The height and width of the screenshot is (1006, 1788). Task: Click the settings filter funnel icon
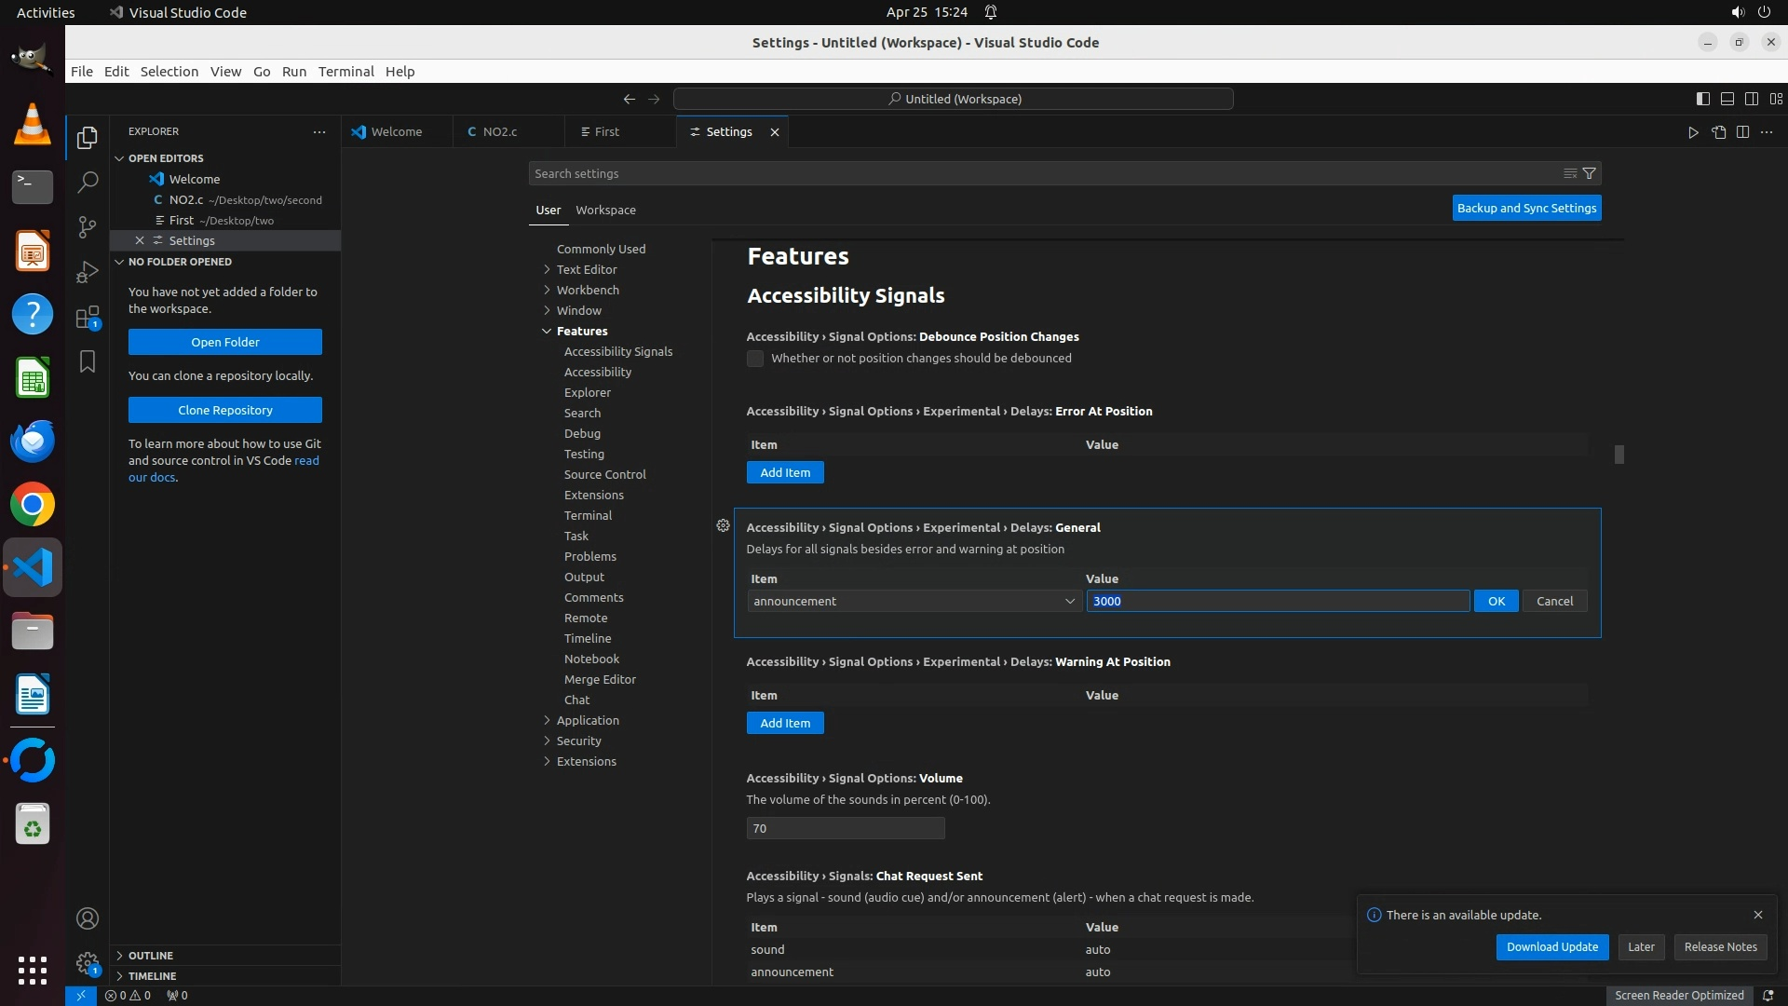pyautogui.click(x=1590, y=173)
